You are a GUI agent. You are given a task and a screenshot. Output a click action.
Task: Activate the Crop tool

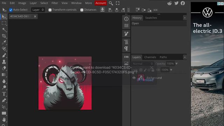[4, 36]
